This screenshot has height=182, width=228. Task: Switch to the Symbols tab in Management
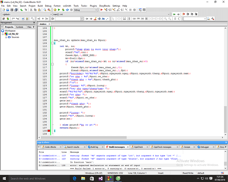pyautogui.click(x=19, y=27)
